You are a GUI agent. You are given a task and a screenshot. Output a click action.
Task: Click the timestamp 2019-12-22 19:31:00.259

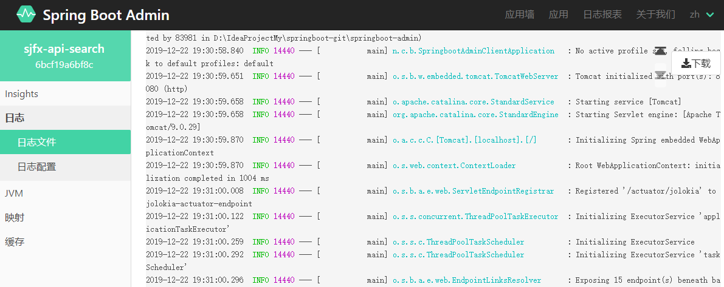click(195, 242)
